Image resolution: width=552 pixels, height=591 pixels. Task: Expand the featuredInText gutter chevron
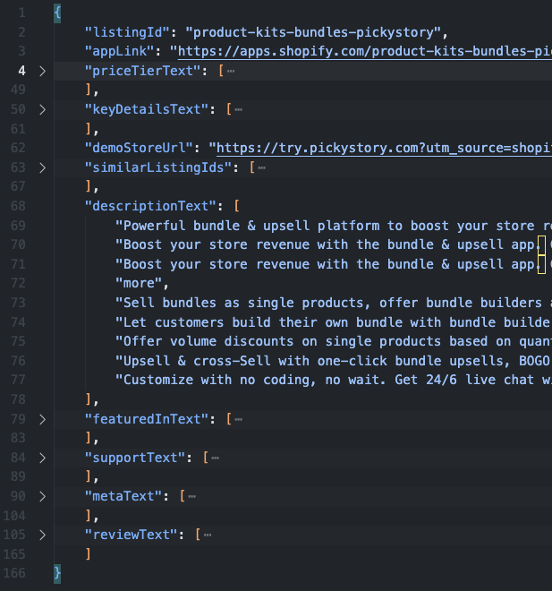click(x=41, y=419)
